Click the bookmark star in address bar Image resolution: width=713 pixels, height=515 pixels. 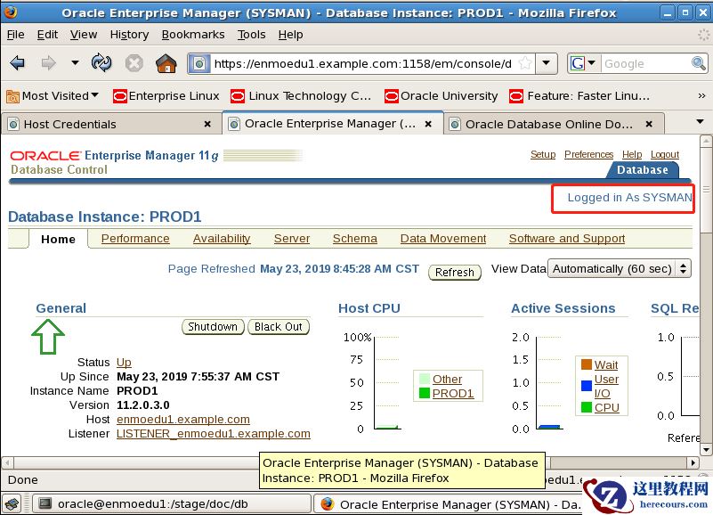(x=525, y=63)
